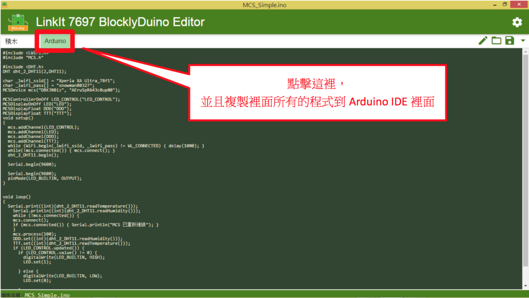Open a file with the folder icon
Viewport: 529px width, 298px height.
coord(496,41)
